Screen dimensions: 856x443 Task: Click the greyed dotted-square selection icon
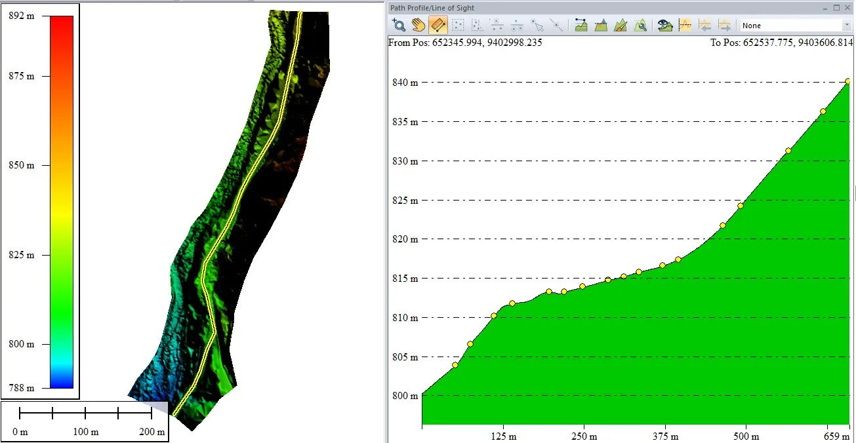[458, 26]
